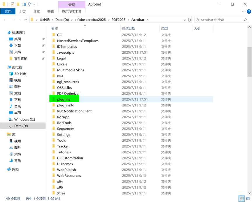252x202 pixels.
Task: Click adobe acrobat2025 in the breadcrumb
Action: tap(90, 20)
